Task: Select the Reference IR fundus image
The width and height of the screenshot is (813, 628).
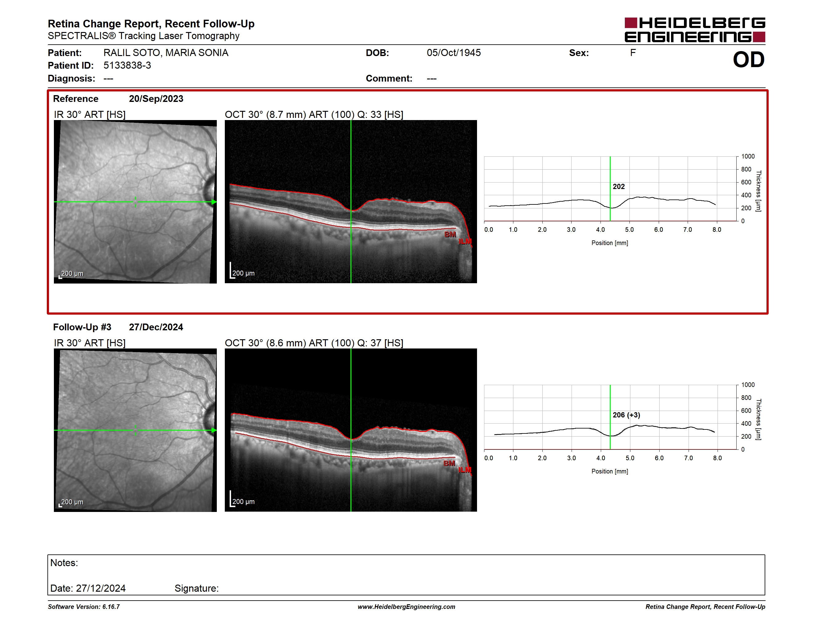Action: tap(135, 202)
